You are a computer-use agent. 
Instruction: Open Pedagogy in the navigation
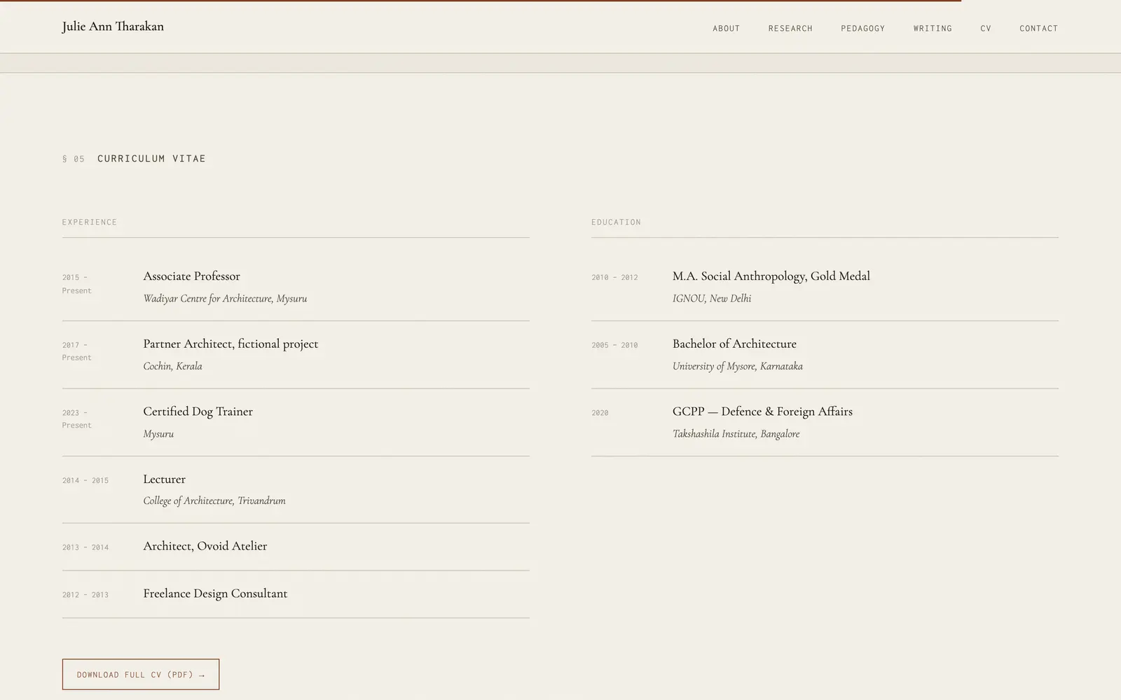862,29
